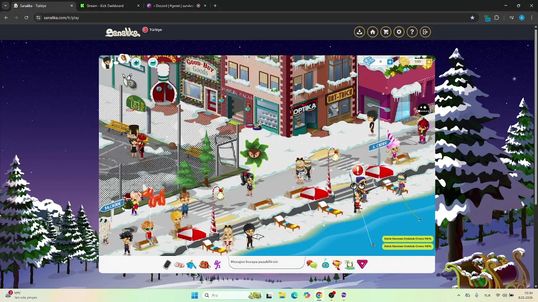Open the trophy achievements icon
The height and width of the screenshot is (302, 538).
coord(337,264)
